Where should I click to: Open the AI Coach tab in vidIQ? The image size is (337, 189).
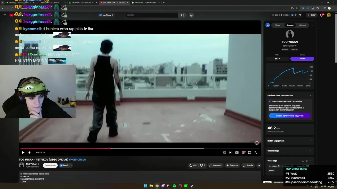[303, 25]
